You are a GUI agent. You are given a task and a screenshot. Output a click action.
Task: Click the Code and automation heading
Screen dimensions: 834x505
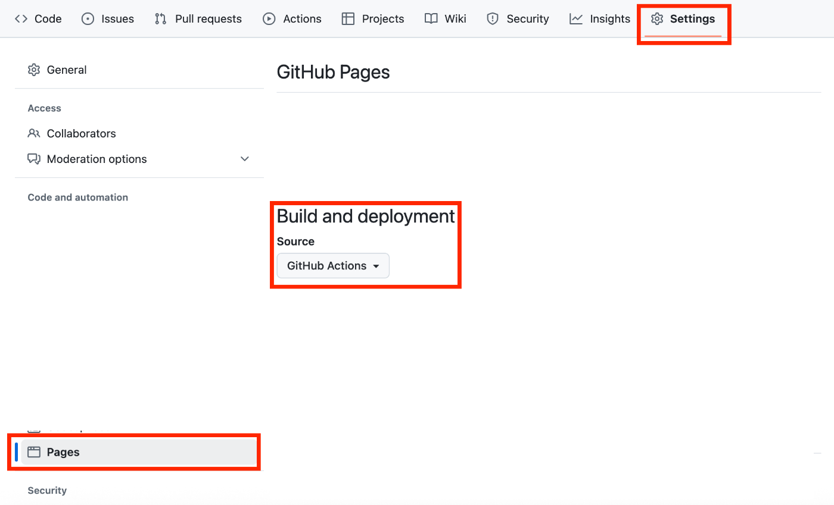point(78,197)
